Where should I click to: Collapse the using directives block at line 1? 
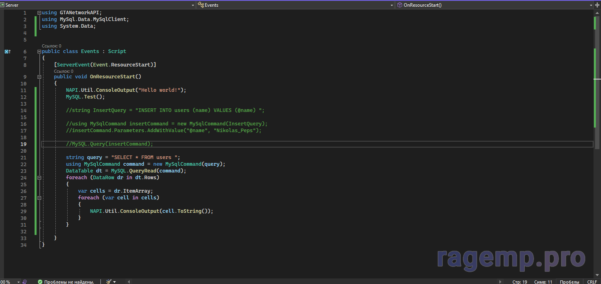click(x=39, y=13)
